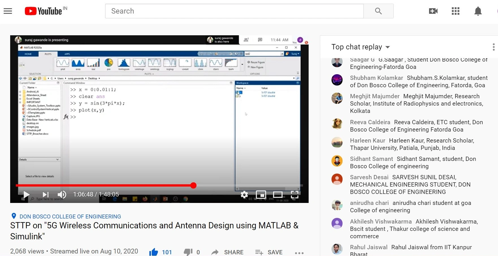Click inside the YouTube search field
Image resolution: width=498 pixels, height=256 pixels.
[234, 11]
